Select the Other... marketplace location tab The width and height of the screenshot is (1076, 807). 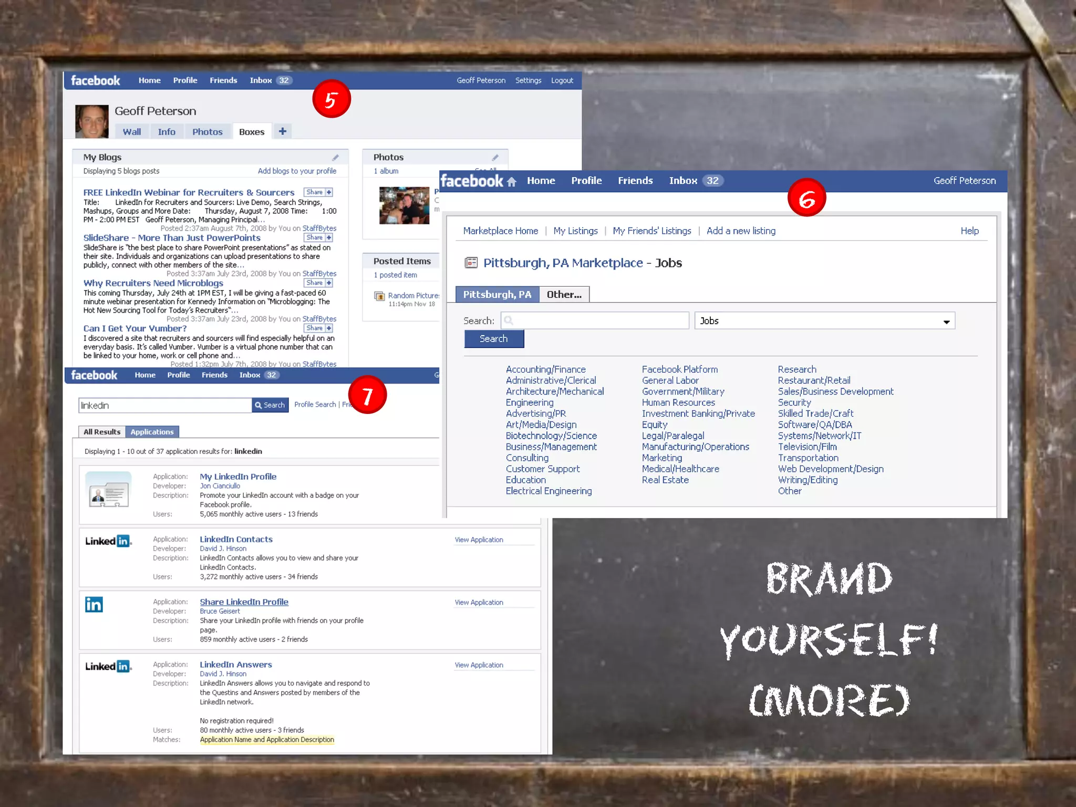coord(564,295)
